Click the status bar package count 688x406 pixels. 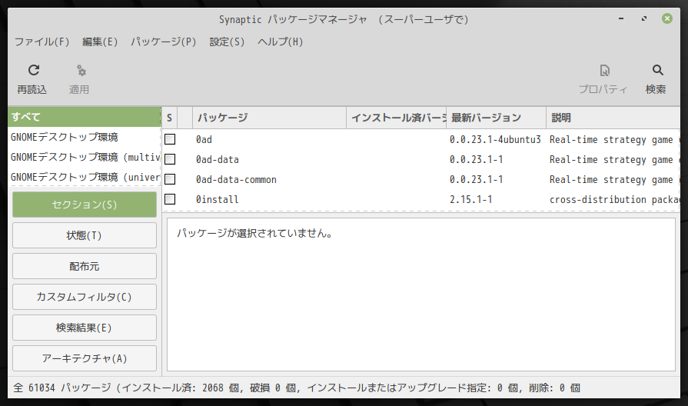(297, 388)
